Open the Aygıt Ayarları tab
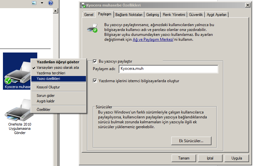253x166 pixels. 216,15
